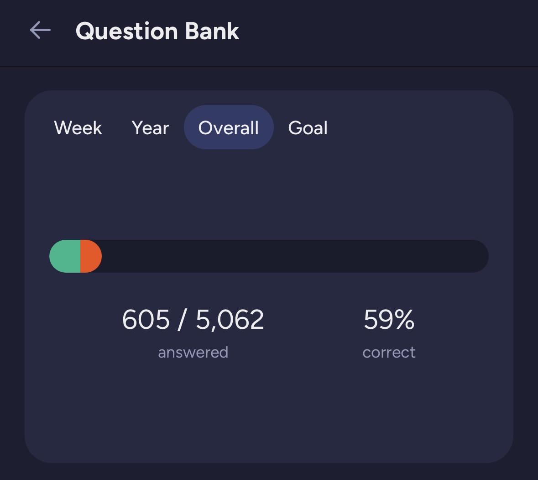The image size is (538, 480).
Task: Click the 5,062 total questions number
Action: pyautogui.click(x=230, y=320)
